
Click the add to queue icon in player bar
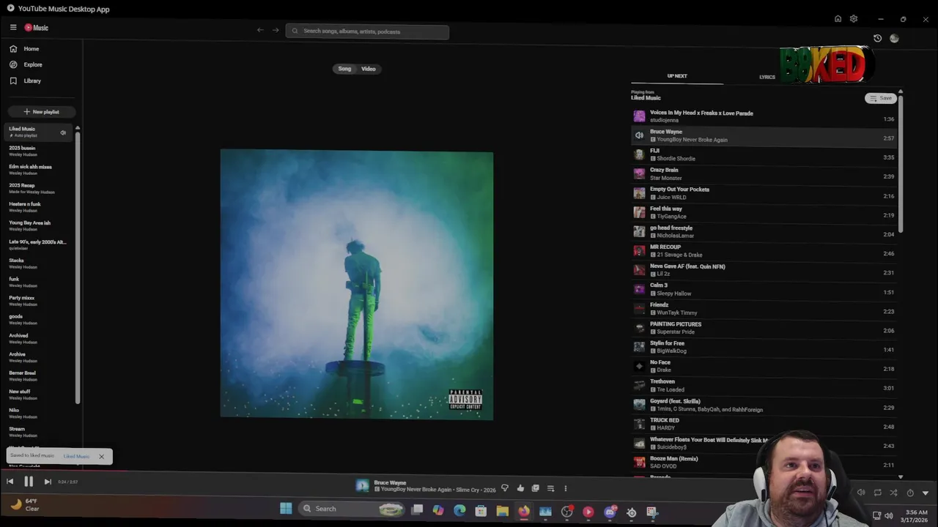pyautogui.click(x=550, y=488)
